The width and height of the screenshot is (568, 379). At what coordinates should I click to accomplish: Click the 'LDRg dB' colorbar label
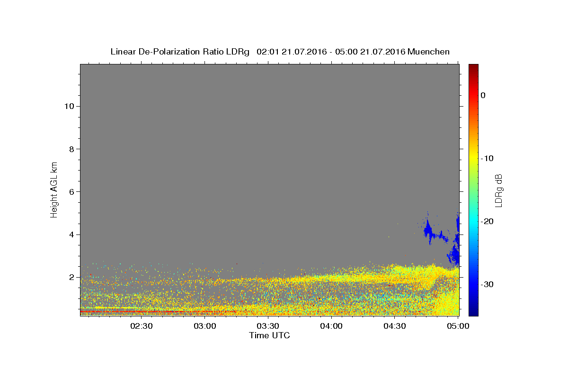498,190
